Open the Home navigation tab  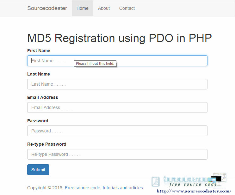(83, 8)
